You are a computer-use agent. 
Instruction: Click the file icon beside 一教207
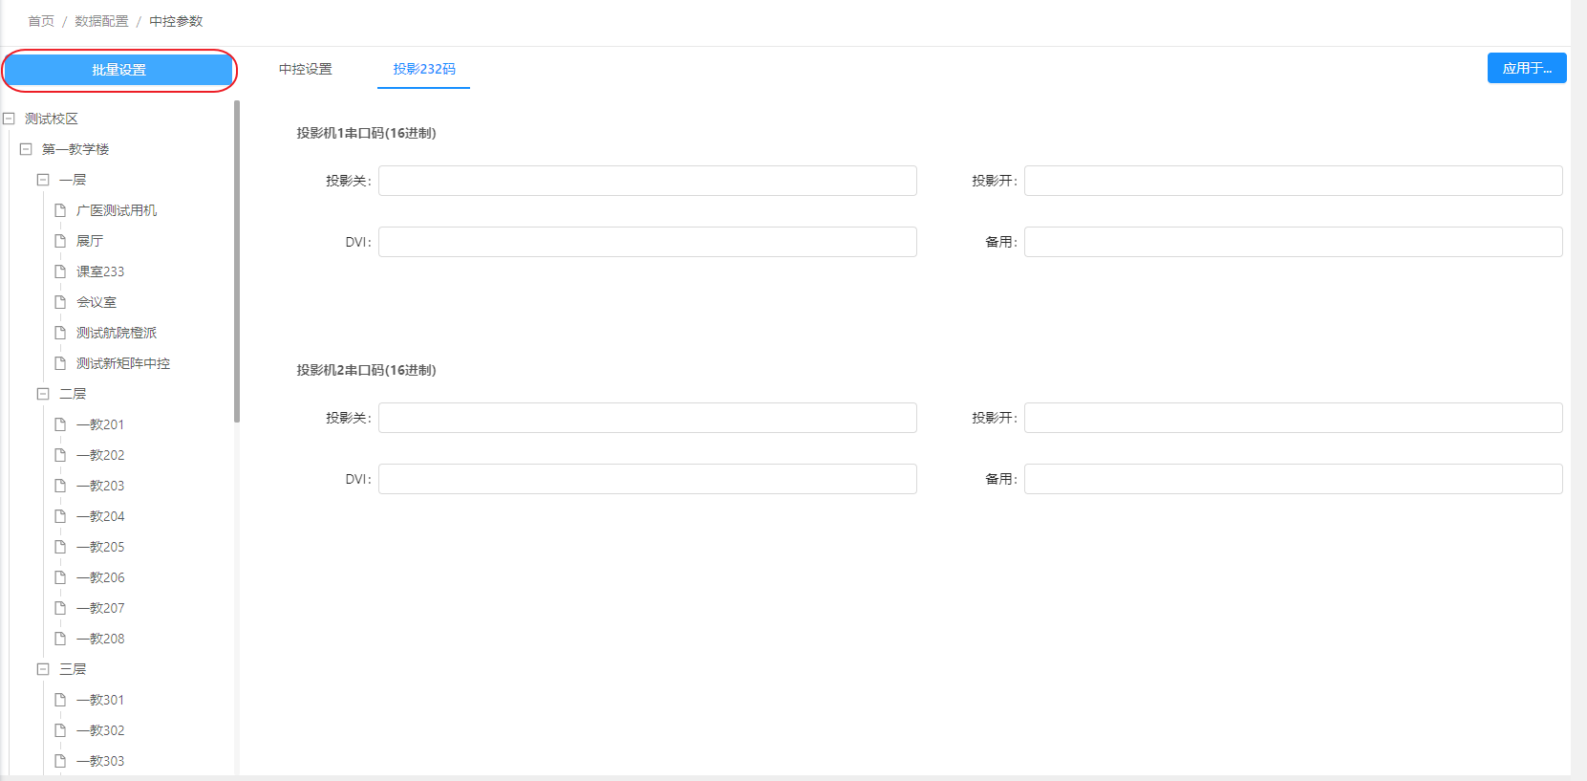point(60,608)
